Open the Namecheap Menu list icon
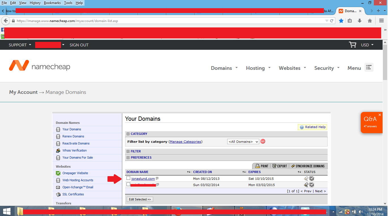This screenshot has width=388, height=216. (x=369, y=67)
